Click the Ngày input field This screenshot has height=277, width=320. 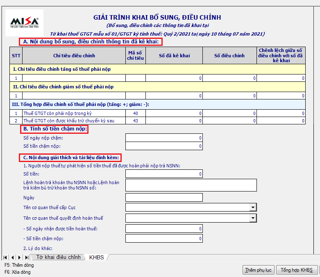(x=164, y=198)
